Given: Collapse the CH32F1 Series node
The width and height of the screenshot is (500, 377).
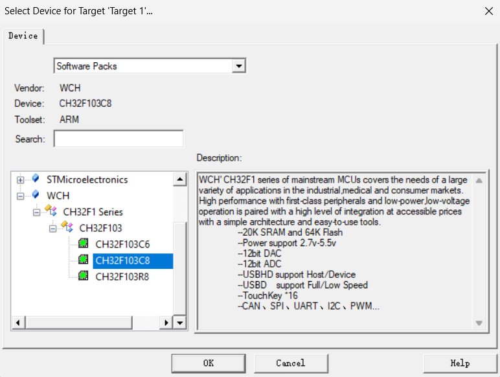Looking at the screenshot, I should [x=37, y=212].
